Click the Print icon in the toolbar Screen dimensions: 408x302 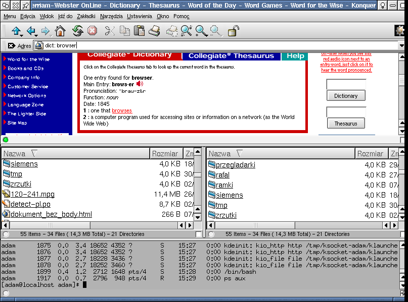point(154,31)
